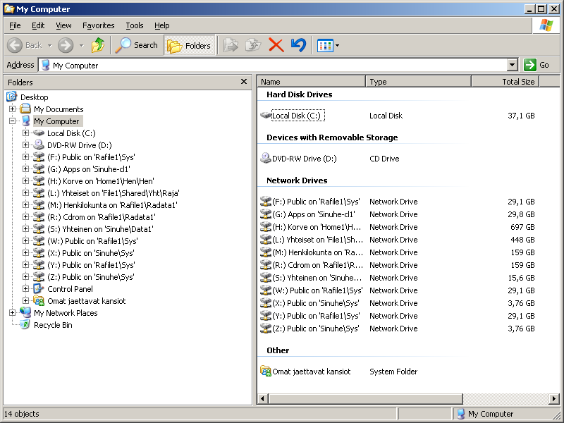
Task: Click (S:) Yhteinen drive icon in list
Action: click(266, 277)
